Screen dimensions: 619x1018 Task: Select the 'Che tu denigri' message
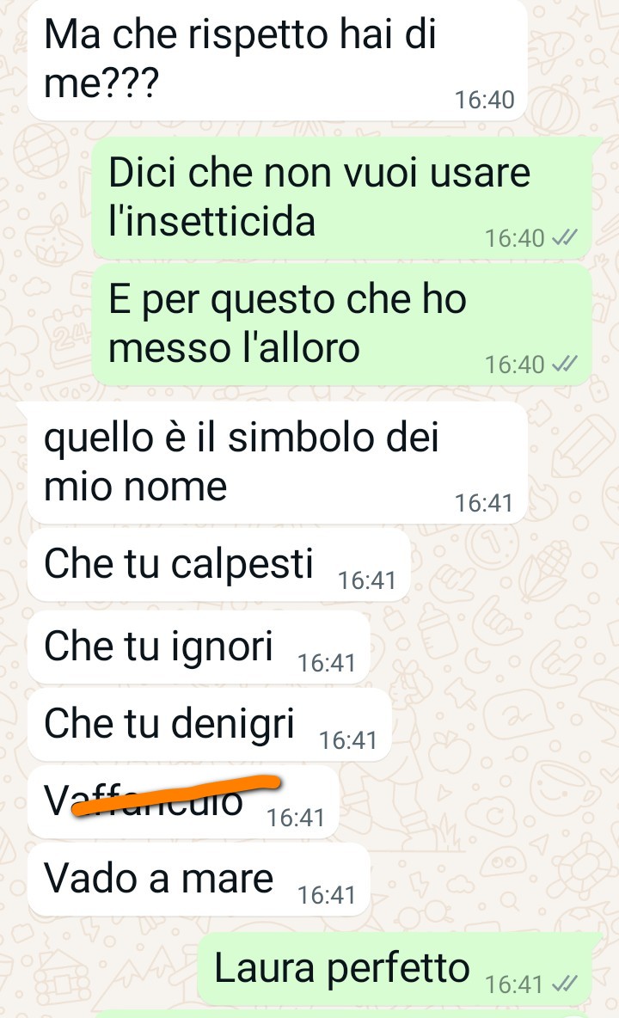click(x=209, y=724)
